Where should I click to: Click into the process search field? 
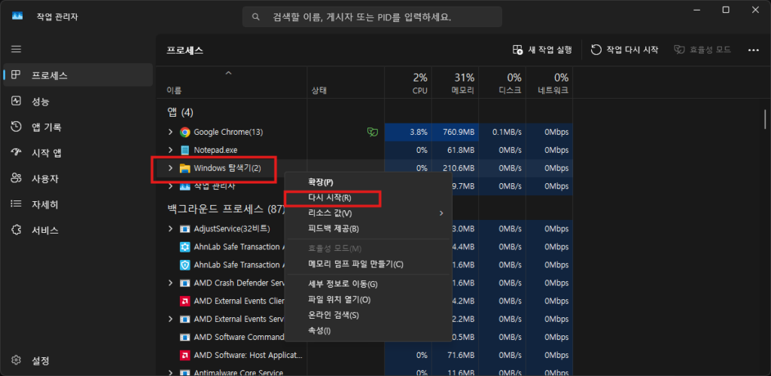(x=372, y=17)
